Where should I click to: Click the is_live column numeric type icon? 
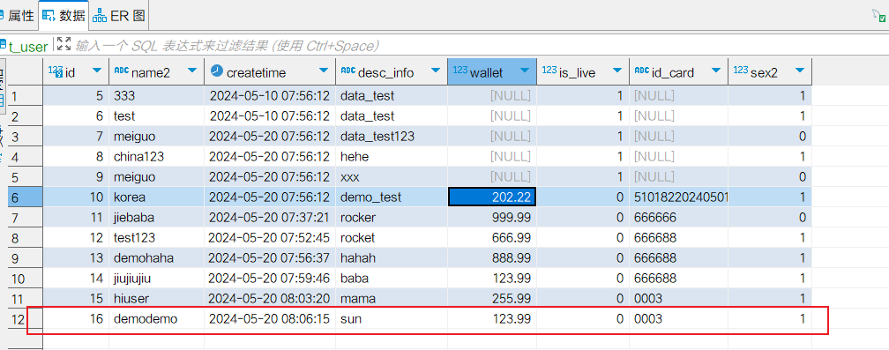[x=549, y=70]
